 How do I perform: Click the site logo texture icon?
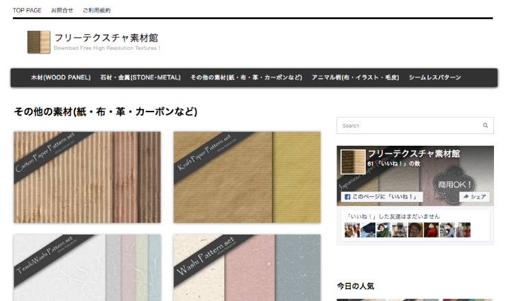coord(39,42)
